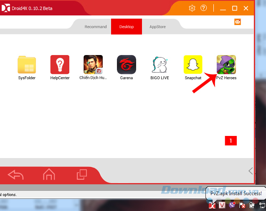Select the Desktop tab
This screenshot has height=211, width=266.
(x=127, y=27)
